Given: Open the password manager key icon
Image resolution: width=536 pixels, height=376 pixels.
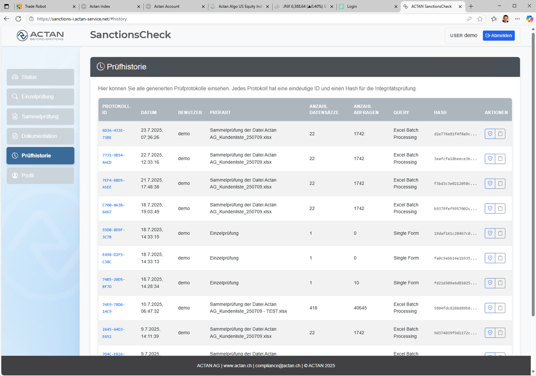Looking at the screenshot, I should point(469,19).
